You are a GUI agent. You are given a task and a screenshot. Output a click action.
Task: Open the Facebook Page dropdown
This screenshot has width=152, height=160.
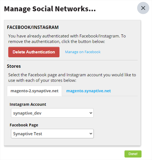click(52, 134)
